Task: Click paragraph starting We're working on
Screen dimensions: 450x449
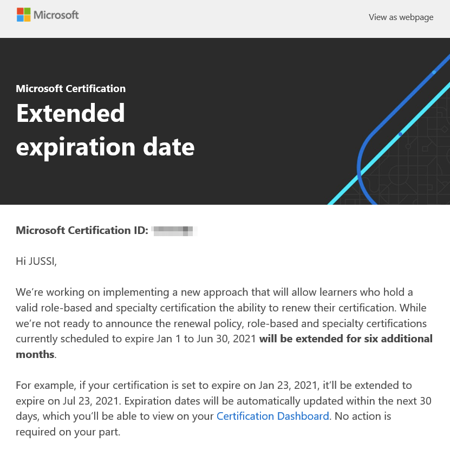Action: (224, 323)
